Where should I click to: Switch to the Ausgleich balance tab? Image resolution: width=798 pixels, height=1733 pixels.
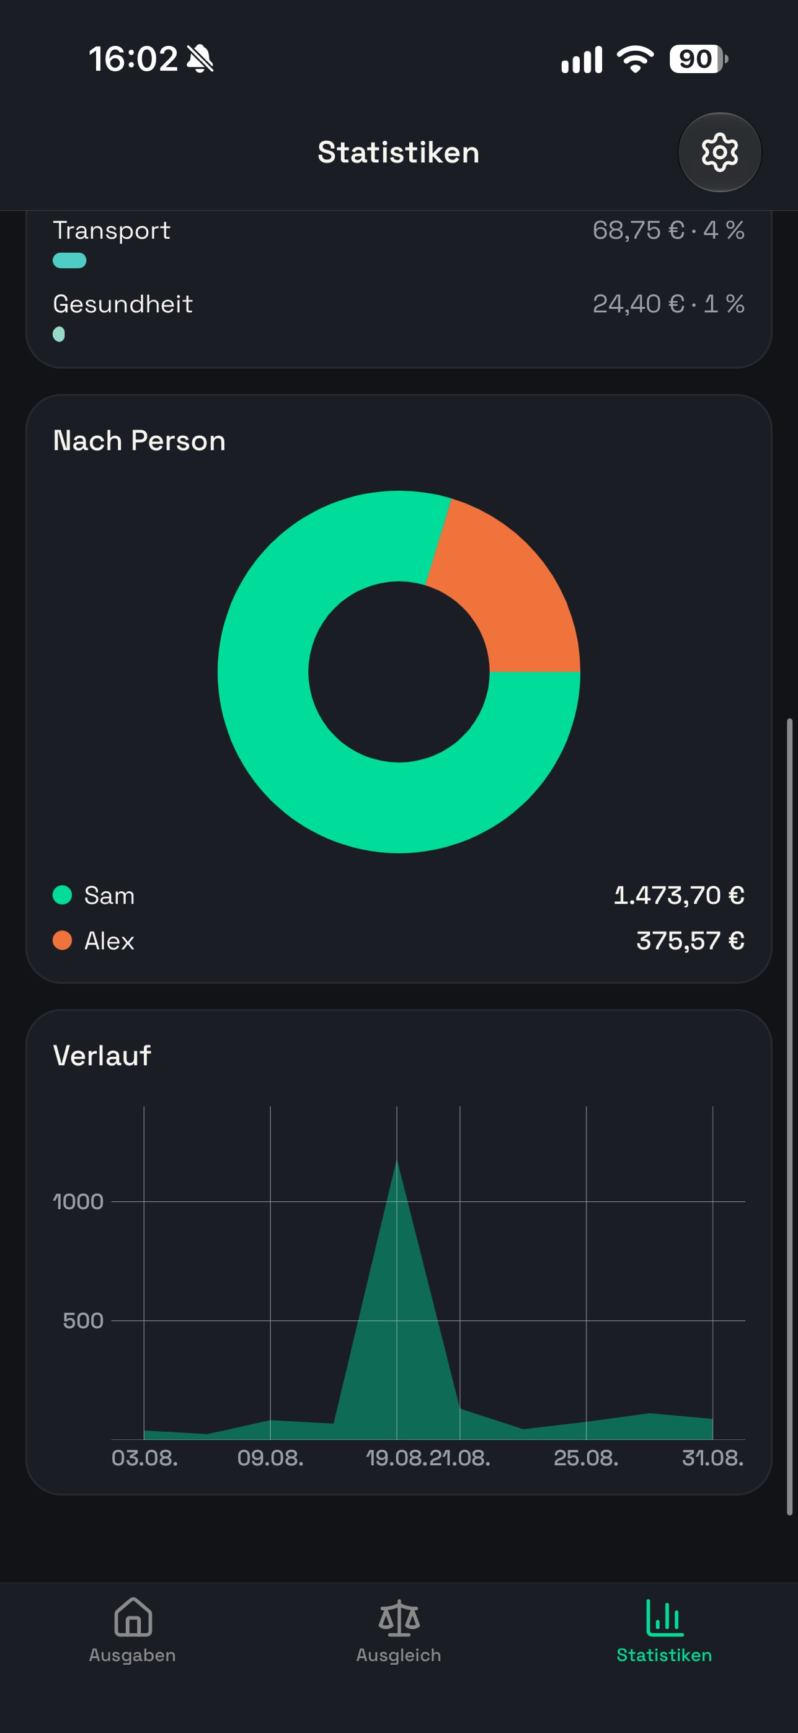[x=398, y=1630]
